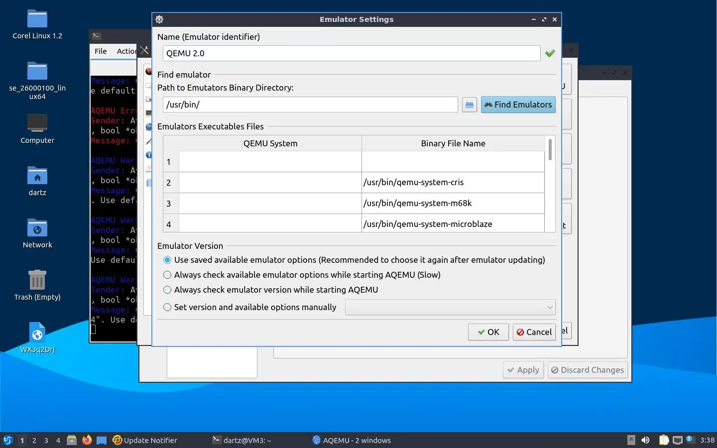The width and height of the screenshot is (717, 448).
Task: Click the show desktop taskbar icon
Action: [x=102, y=440]
